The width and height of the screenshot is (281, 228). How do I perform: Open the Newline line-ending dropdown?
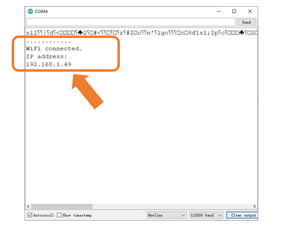point(167,215)
